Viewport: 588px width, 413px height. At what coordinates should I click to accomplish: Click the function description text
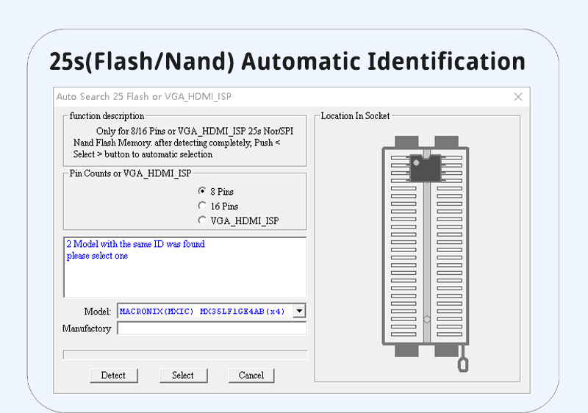coord(176,143)
